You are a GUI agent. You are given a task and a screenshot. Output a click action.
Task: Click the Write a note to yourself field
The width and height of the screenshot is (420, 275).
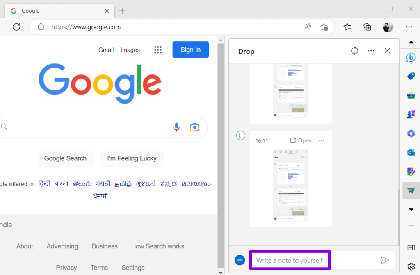pos(290,260)
